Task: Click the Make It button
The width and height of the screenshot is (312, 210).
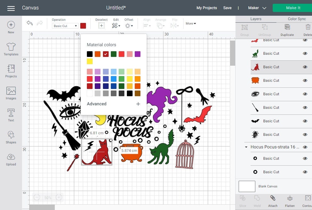Action: coord(293,8)
